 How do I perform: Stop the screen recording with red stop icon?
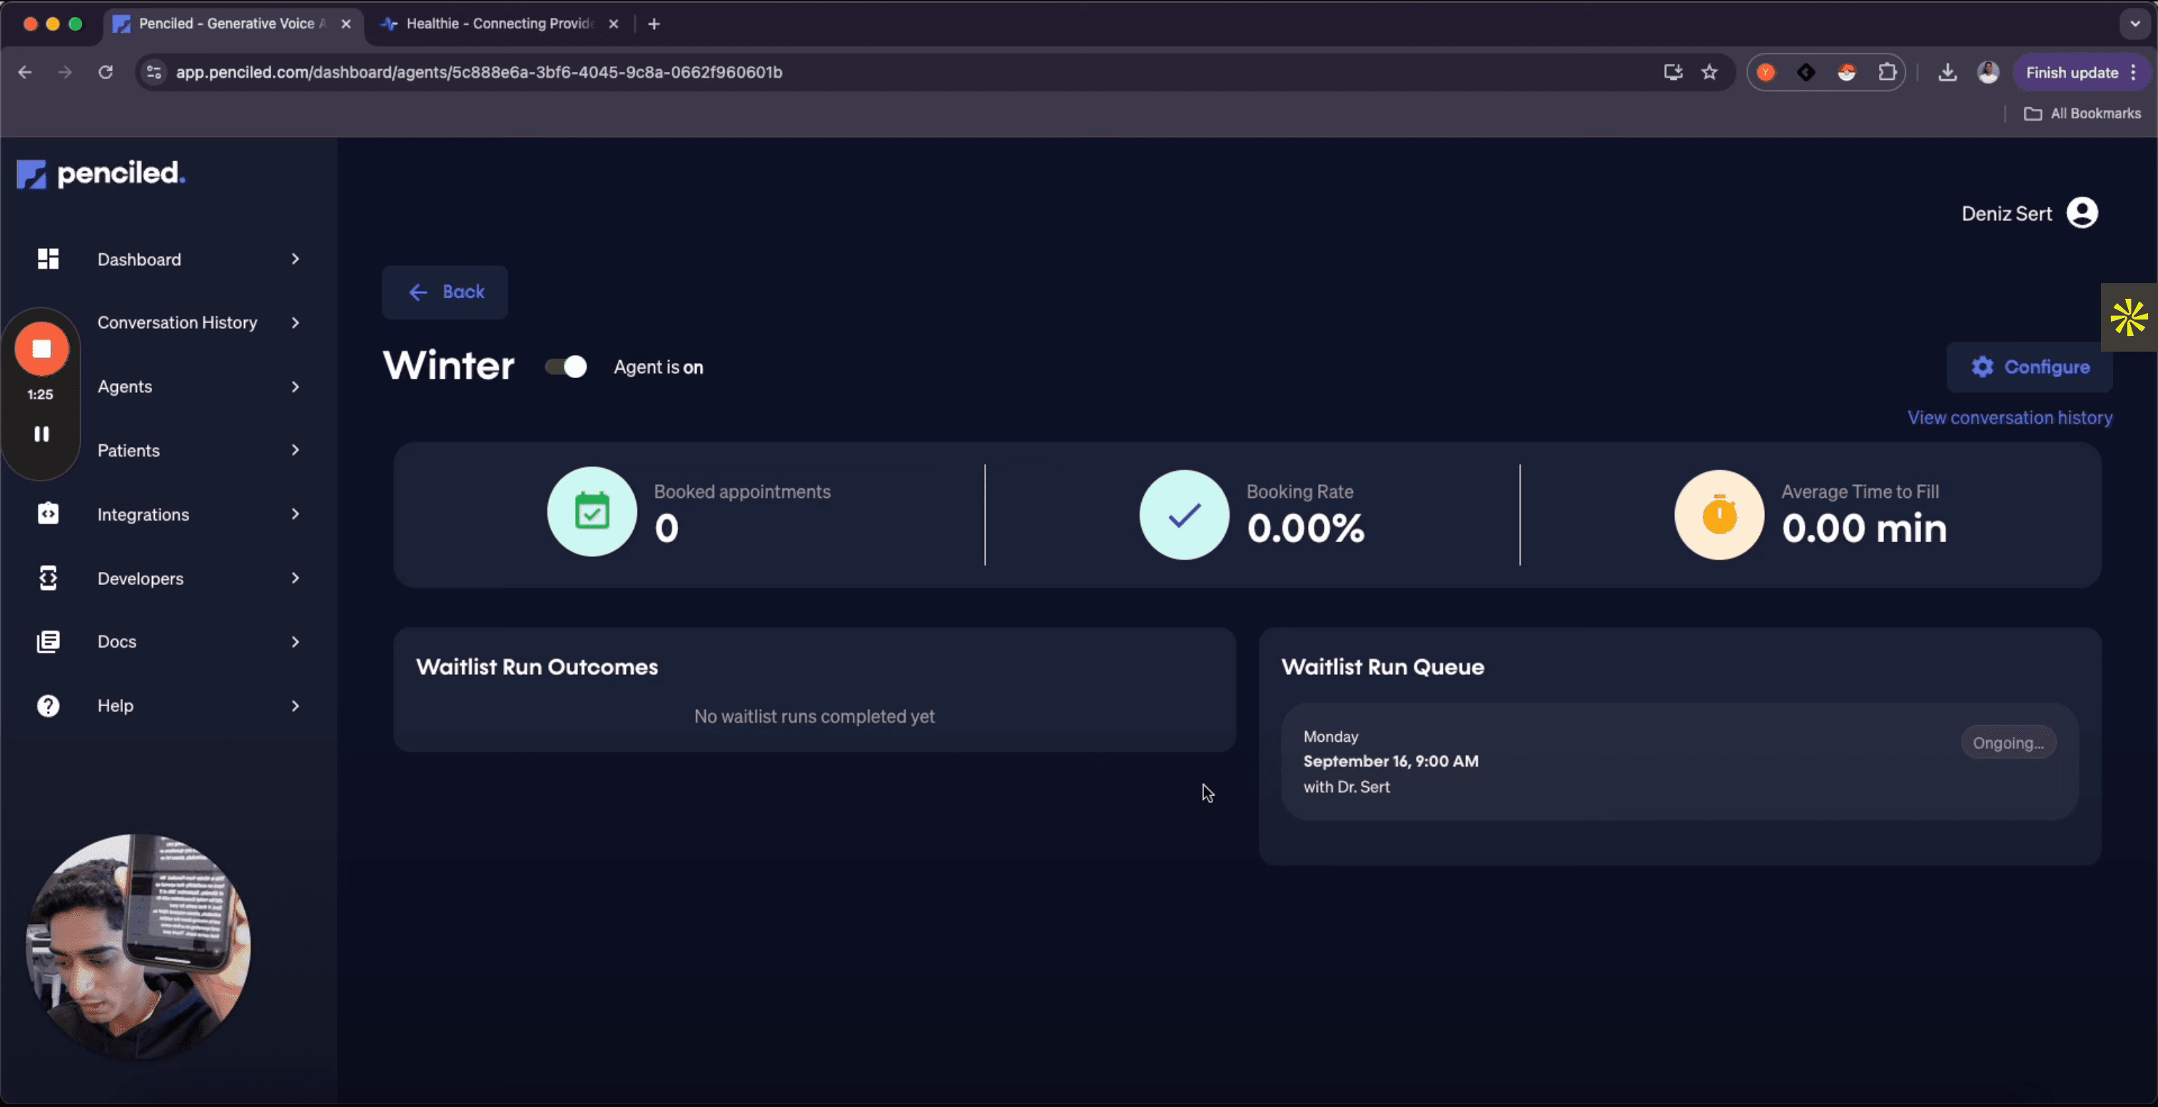pos(40,350)
